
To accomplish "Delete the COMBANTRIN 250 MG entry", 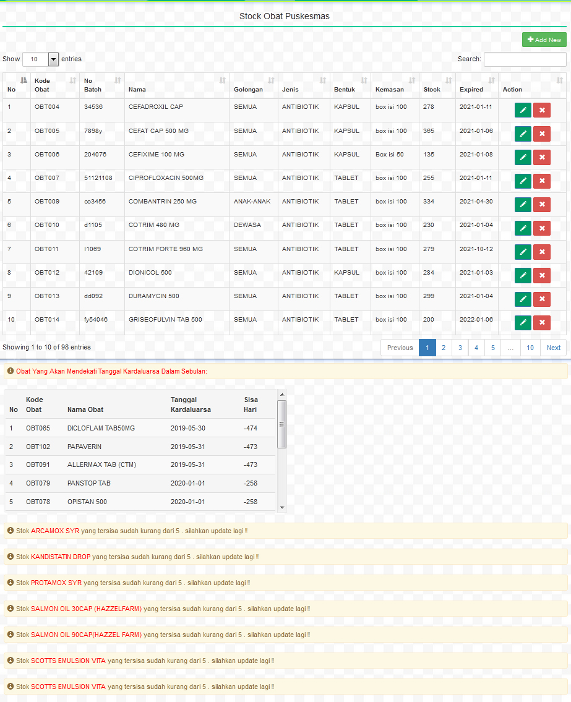I will pyautogui.click(x=542, y=204).
